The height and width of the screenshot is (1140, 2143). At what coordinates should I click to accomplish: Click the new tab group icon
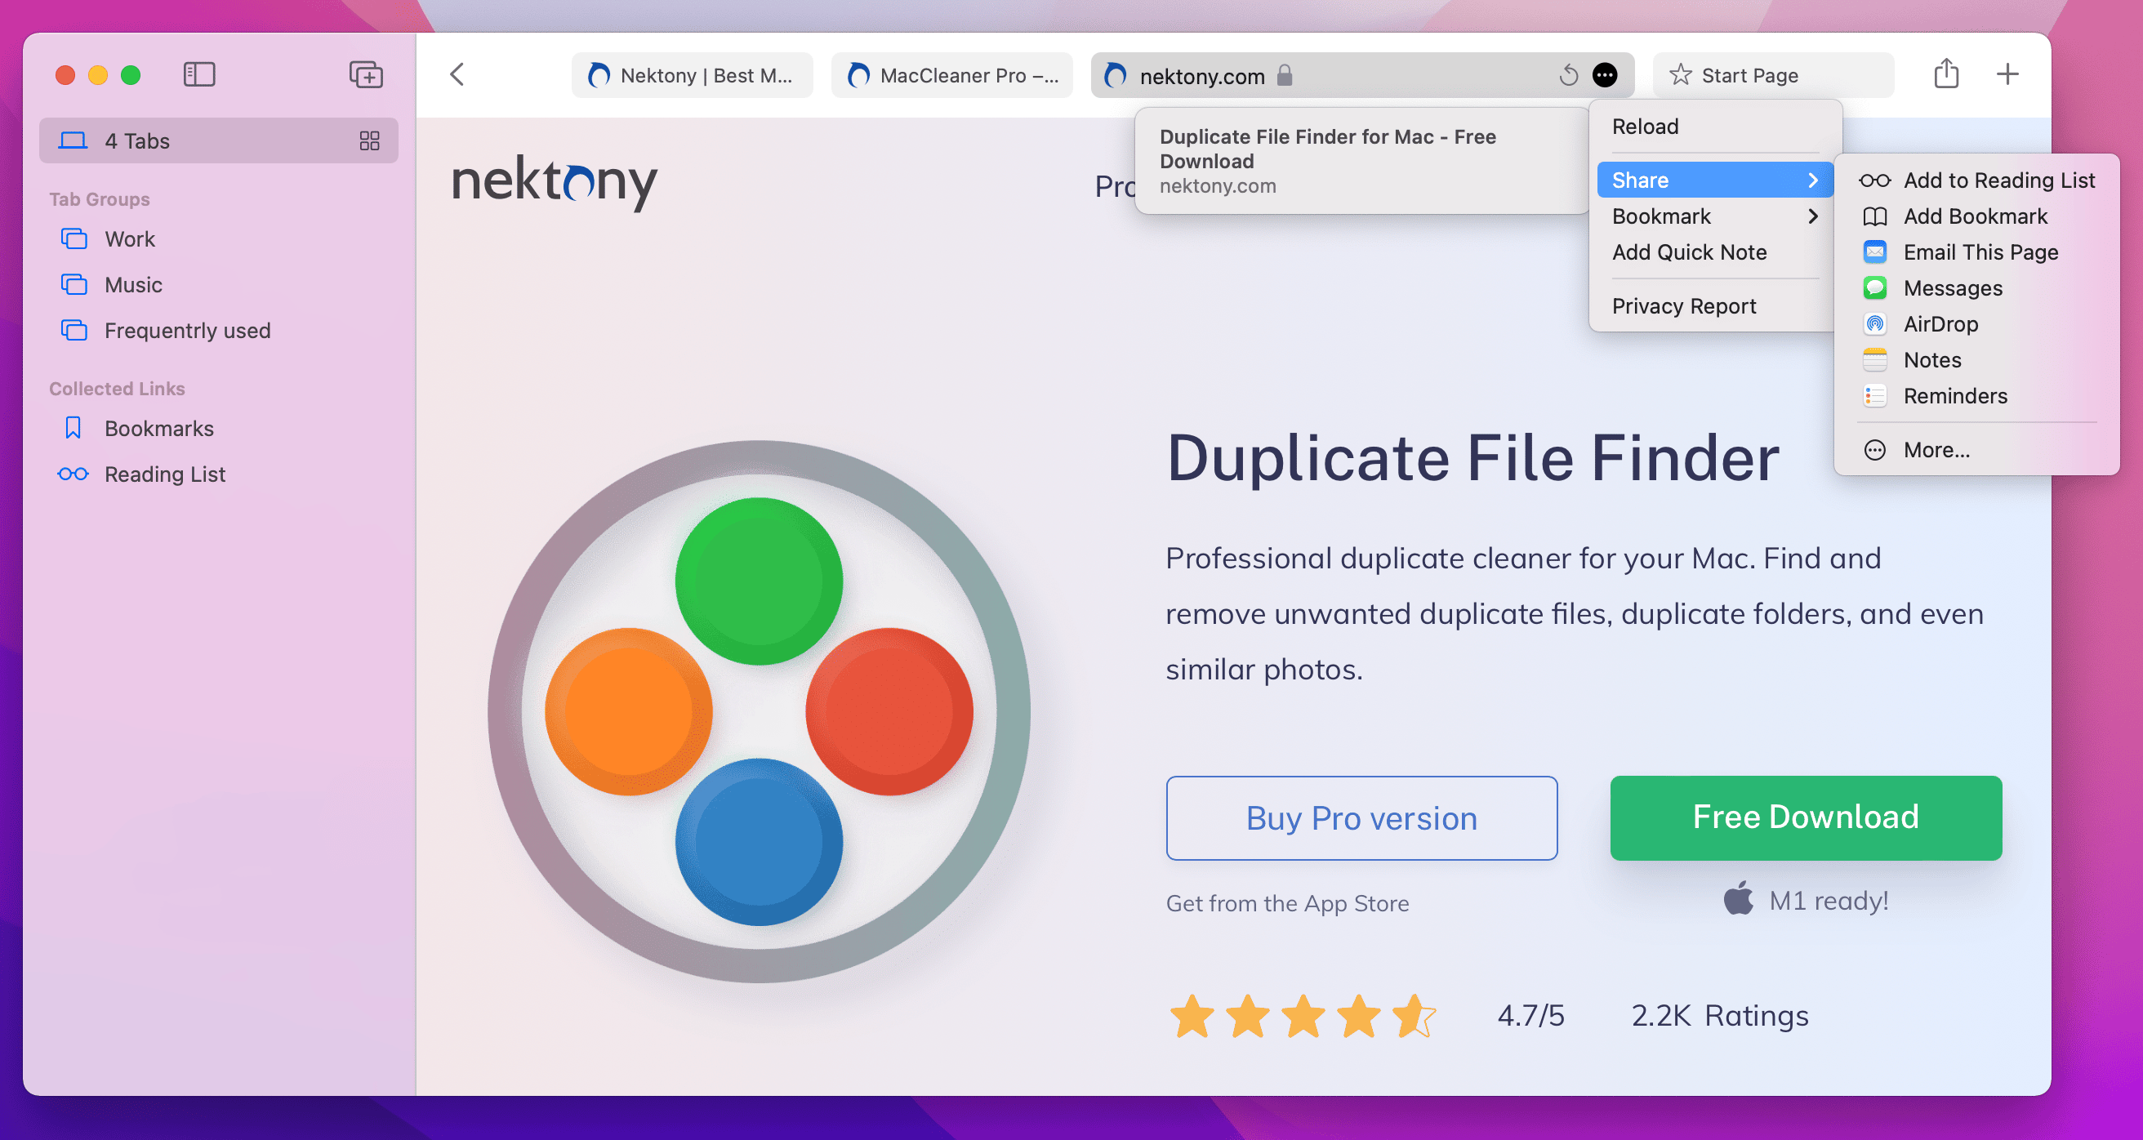click(366, 75)
